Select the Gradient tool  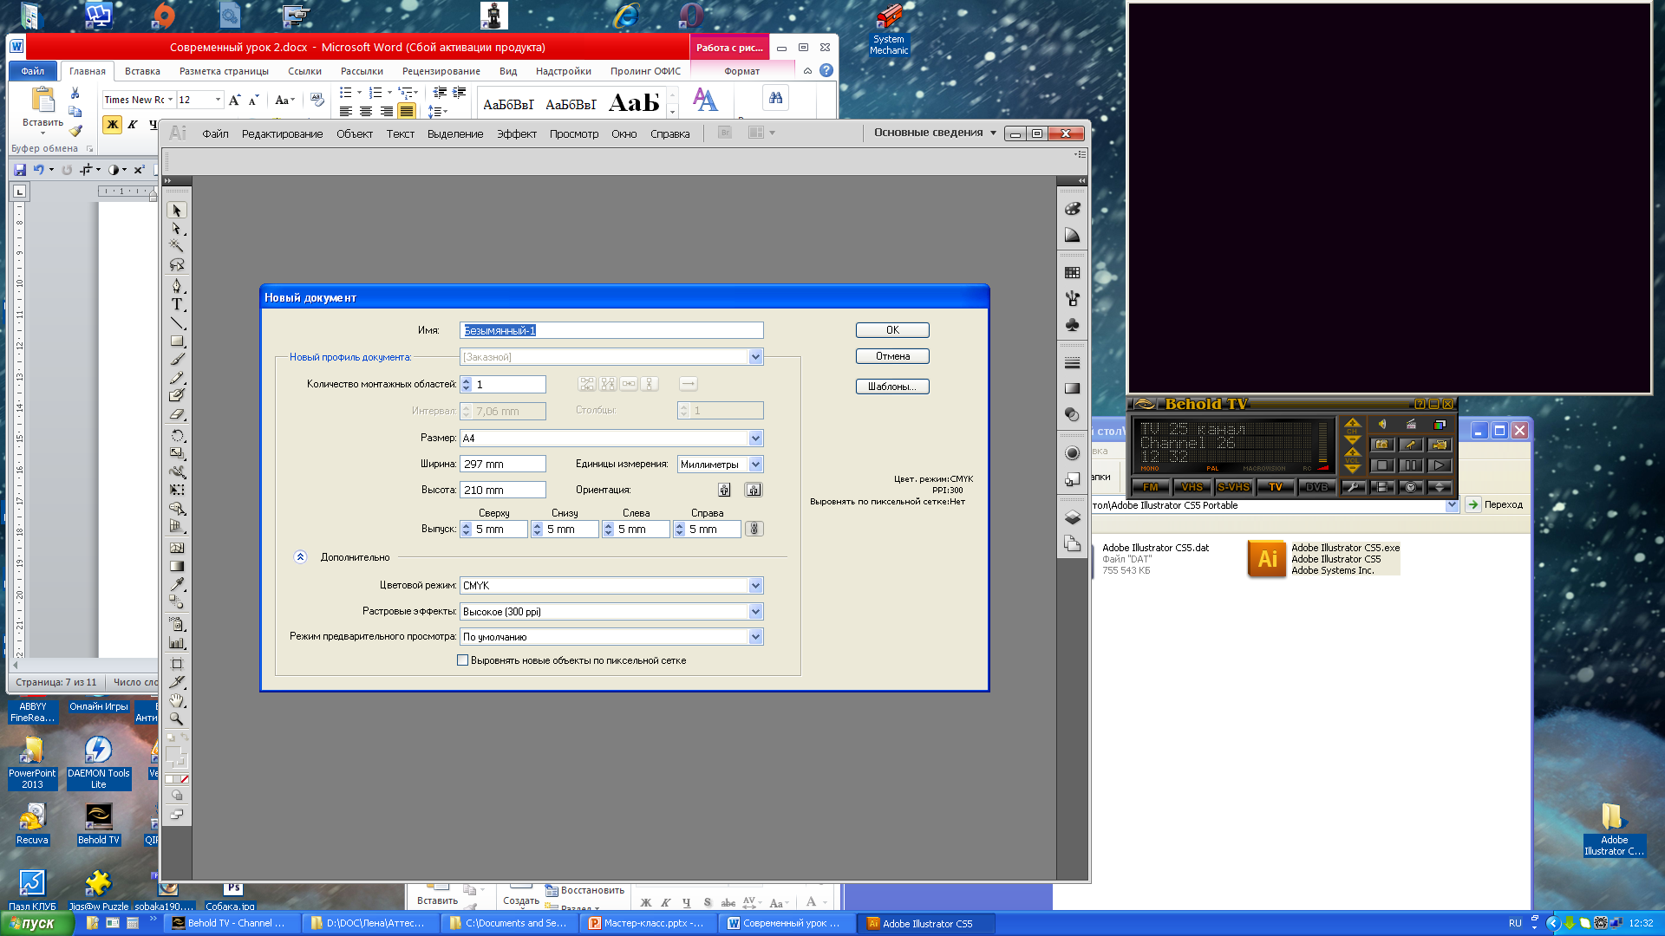coord(177,566)
